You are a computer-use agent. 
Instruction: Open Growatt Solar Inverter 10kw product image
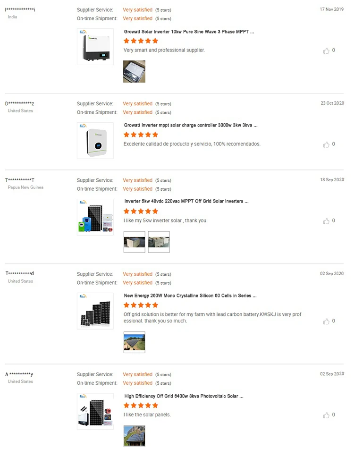pos(95,47)
